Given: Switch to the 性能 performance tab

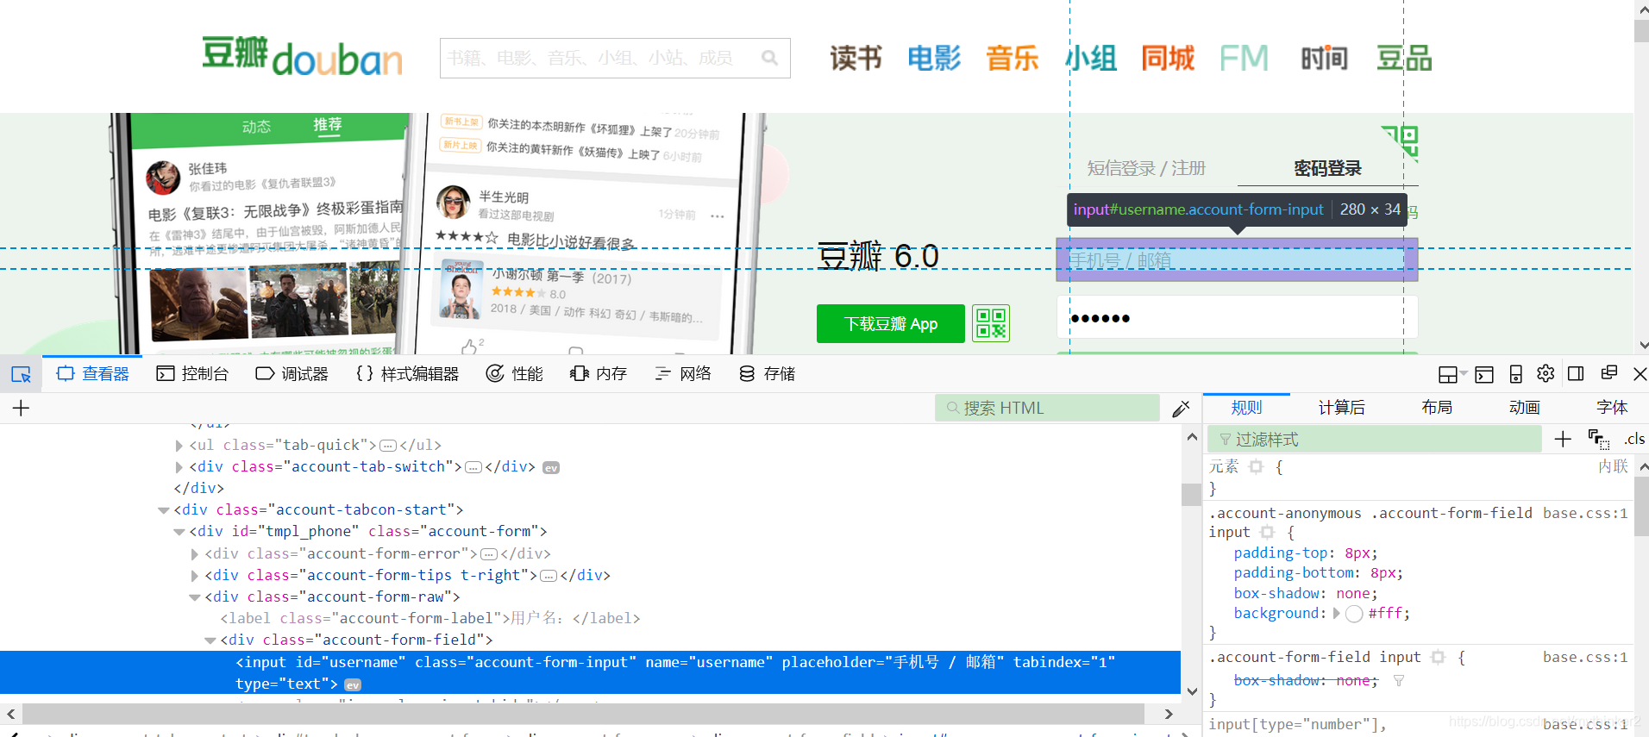Looking at the screenshot, I should click(x=514, y=374).
